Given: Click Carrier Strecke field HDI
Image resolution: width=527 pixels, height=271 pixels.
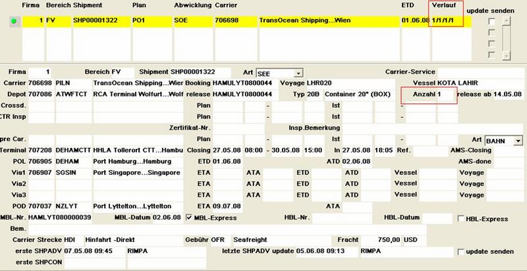Looking at the screenshot, I should (73, 240).
